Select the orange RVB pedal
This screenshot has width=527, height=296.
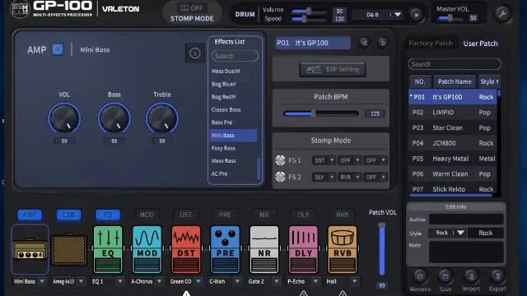coord(343,249)
